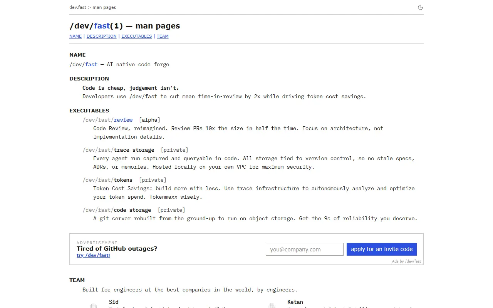Screen dimensions: 493x308
Task: Click team member name Sid
Action: point(114,302)
